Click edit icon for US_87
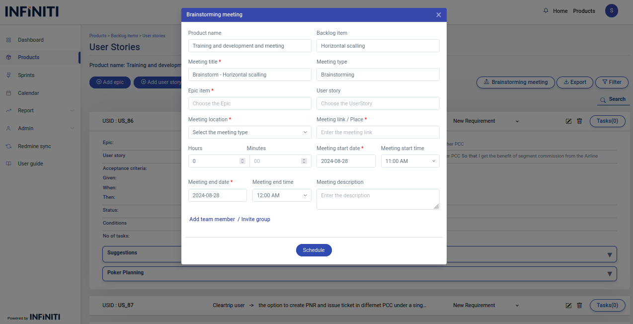Screen dimensions: 633x324 (x=569, y=306)
